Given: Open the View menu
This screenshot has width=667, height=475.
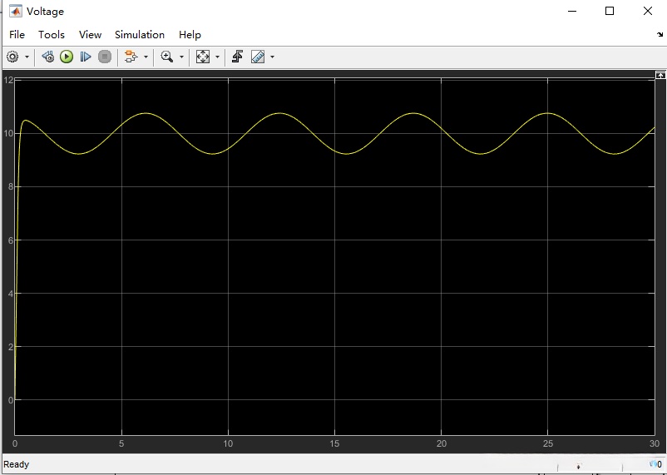Looking at the screenshot, I should coord(90,34).
